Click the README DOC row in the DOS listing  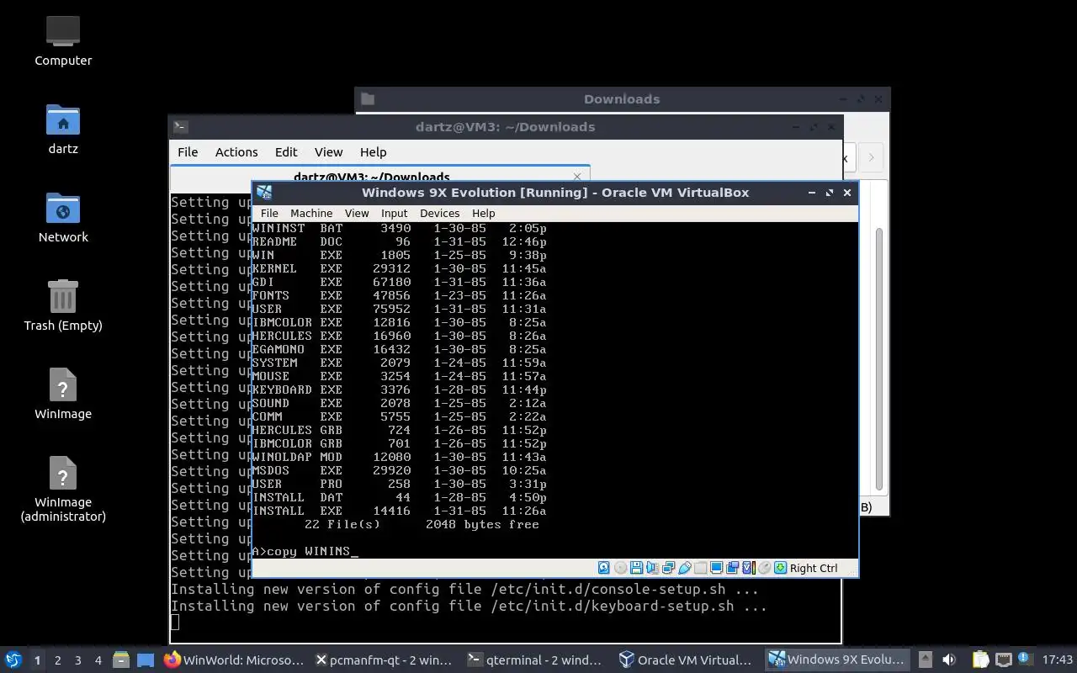399,241
